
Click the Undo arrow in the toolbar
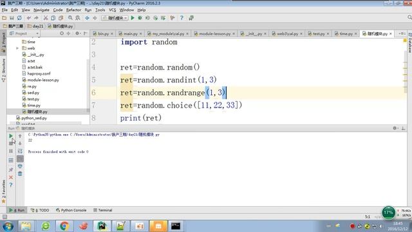click(28, 18)
